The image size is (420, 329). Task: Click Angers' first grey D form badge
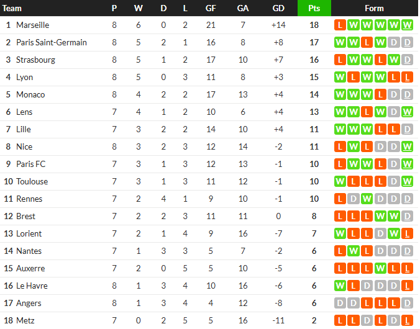pos(340,304)
